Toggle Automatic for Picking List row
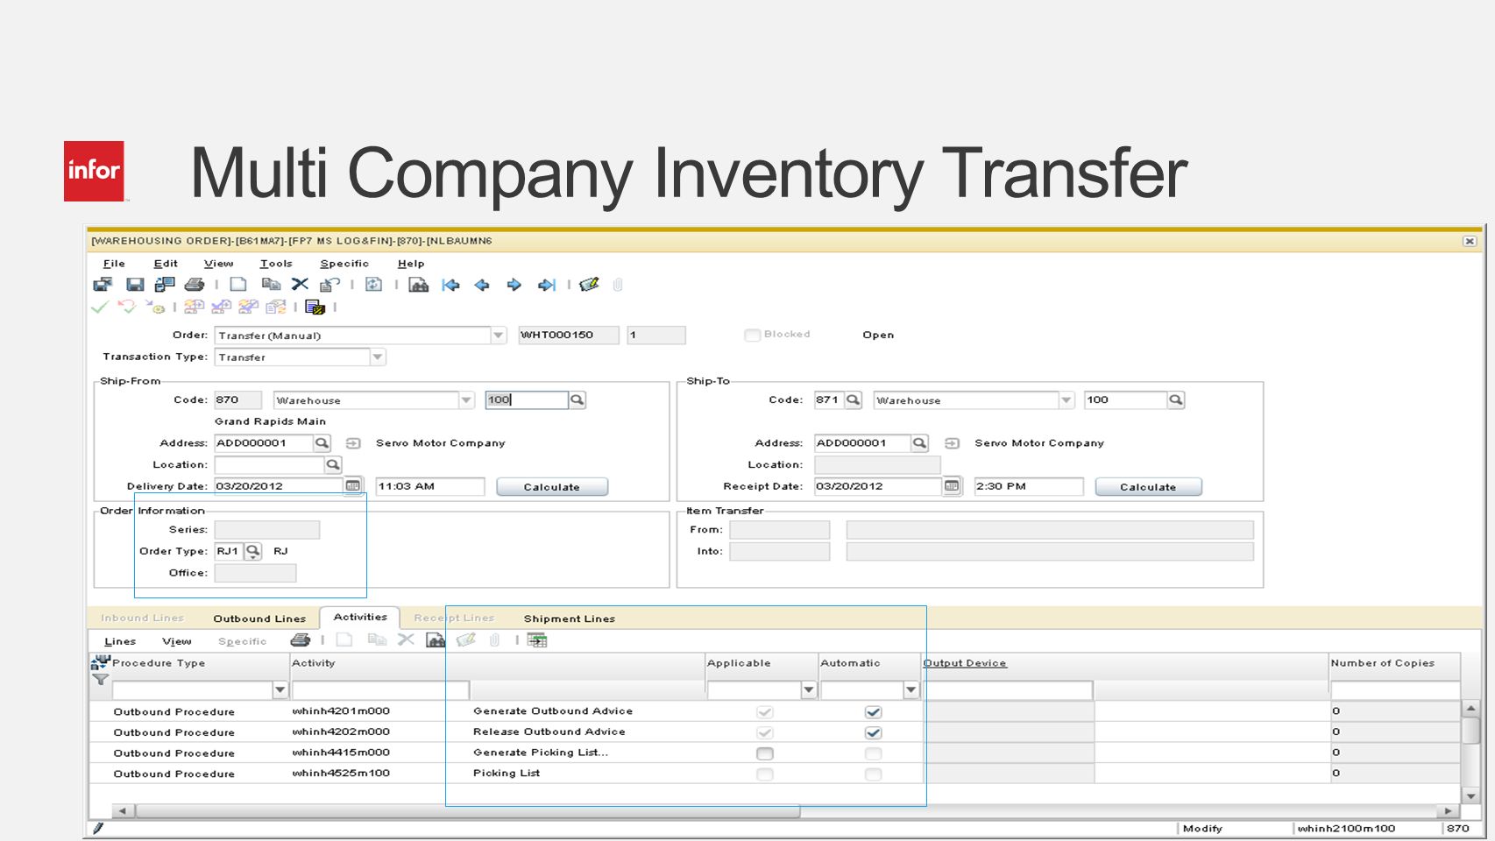This screenshot has width=1495, height=841. coord(873,774)
